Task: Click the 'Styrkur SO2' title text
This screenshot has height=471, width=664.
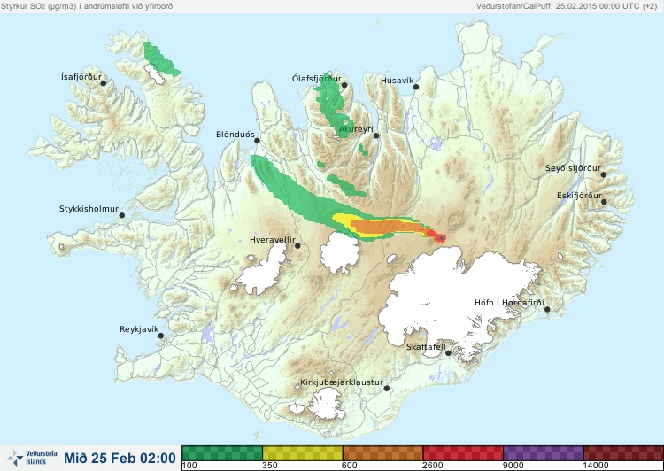Action: pyautogui.click(x=87, y=6)
